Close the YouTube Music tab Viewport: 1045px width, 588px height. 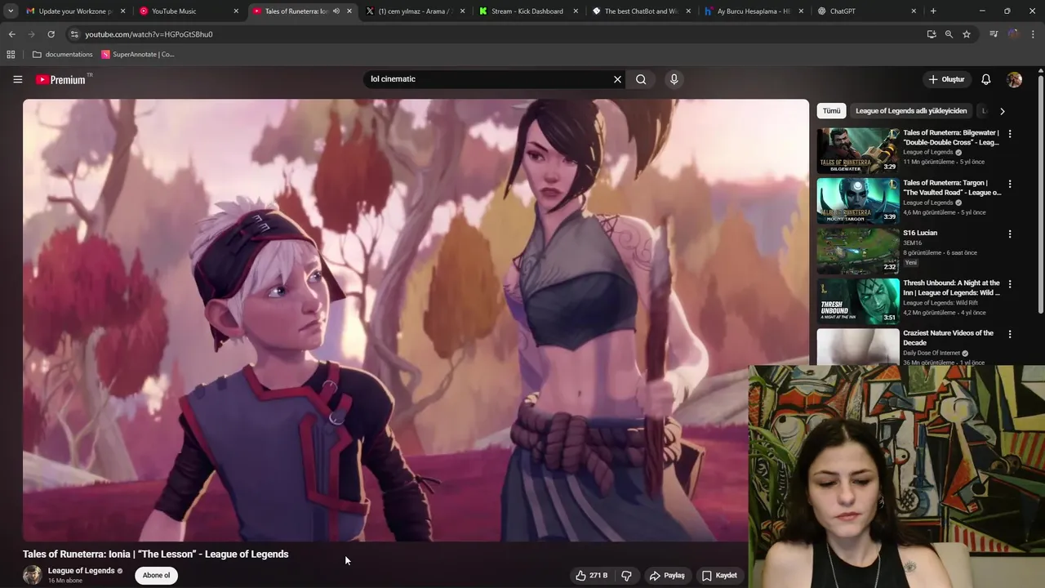[236, 11]
